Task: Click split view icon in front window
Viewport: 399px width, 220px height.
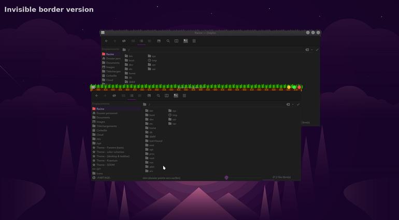Action: (166, 96)
